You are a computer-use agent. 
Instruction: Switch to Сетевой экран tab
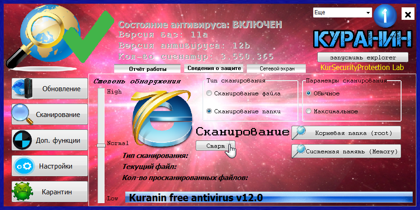point(277,69)
